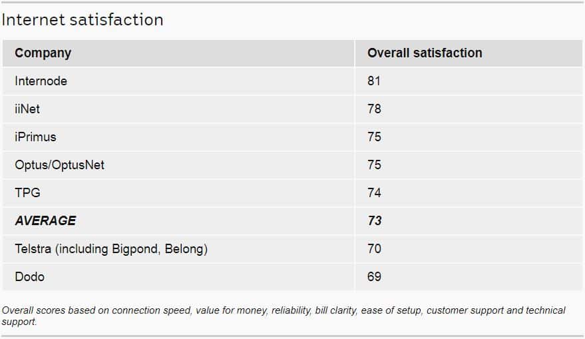This screenshot has height=339, width=585.
Task: Click the iPrimus company name cell
Action: pos(36,137)
